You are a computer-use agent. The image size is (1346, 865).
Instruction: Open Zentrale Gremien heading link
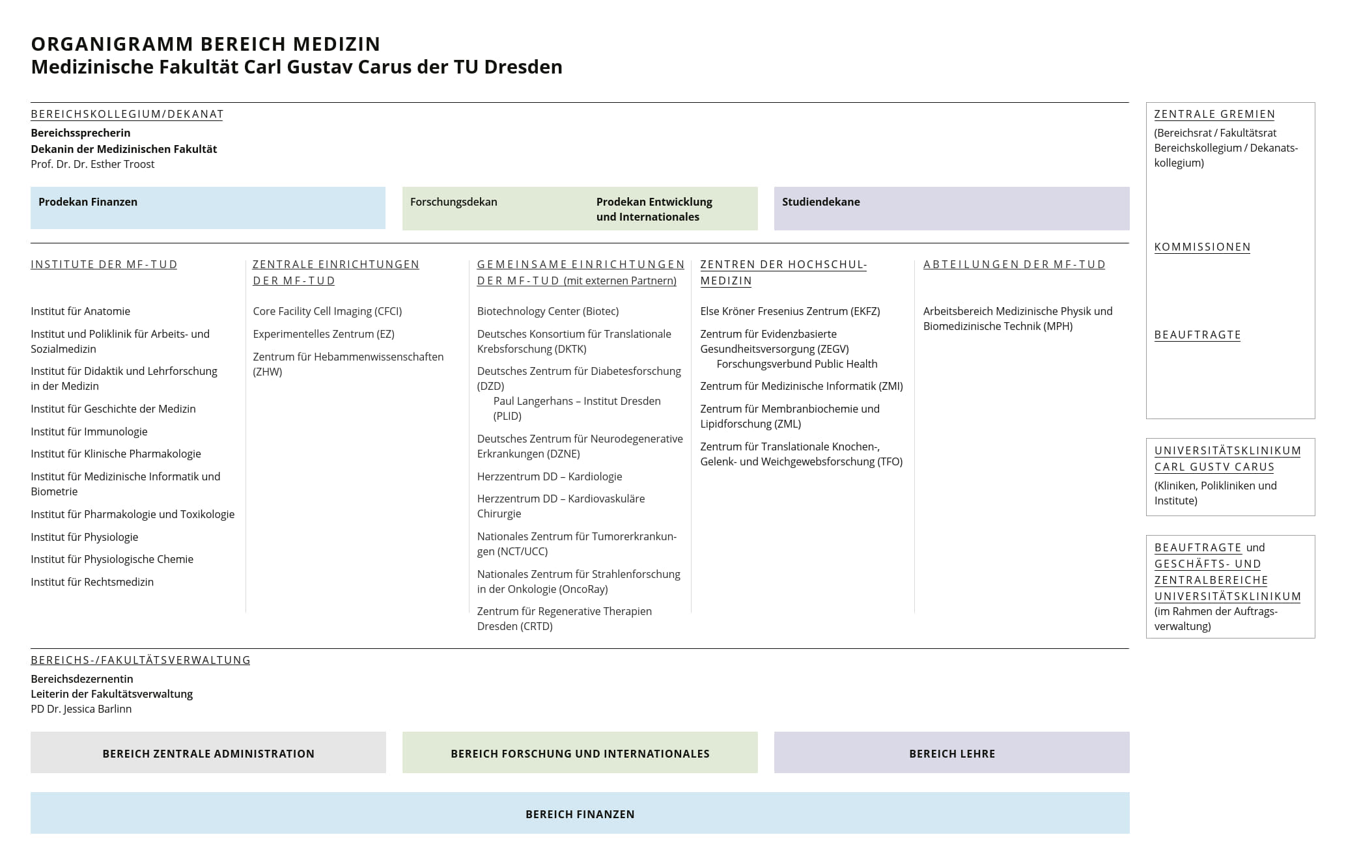(1214, 115)
